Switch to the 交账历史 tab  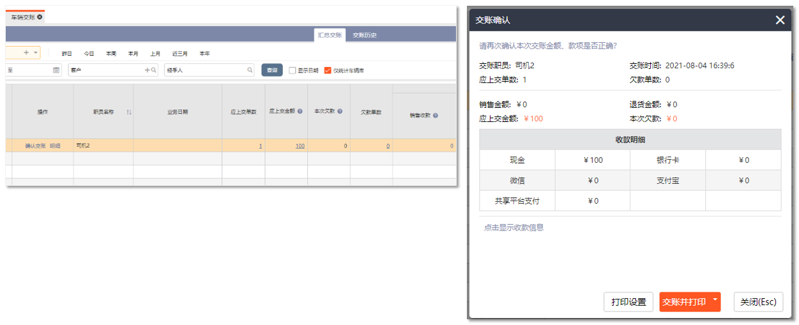(x=365, y=35)
